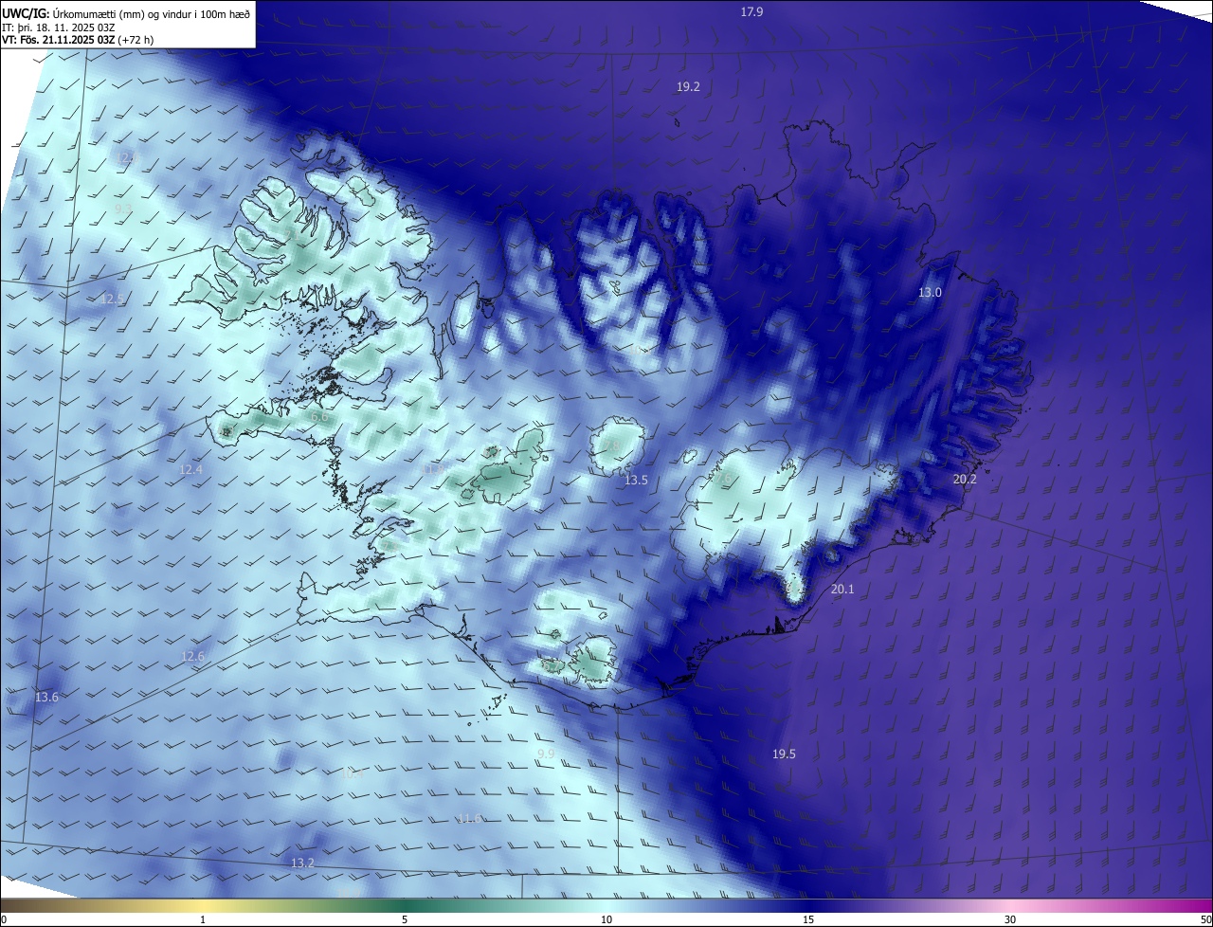Click the 13.0 value label
1213x927 pixels.
(x=930, y=293)
